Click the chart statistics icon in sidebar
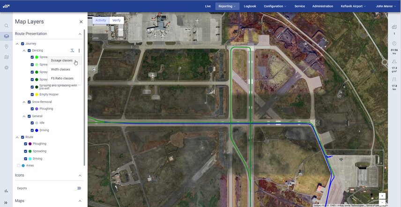Screen dimensions: 401x207 point(7,191)
